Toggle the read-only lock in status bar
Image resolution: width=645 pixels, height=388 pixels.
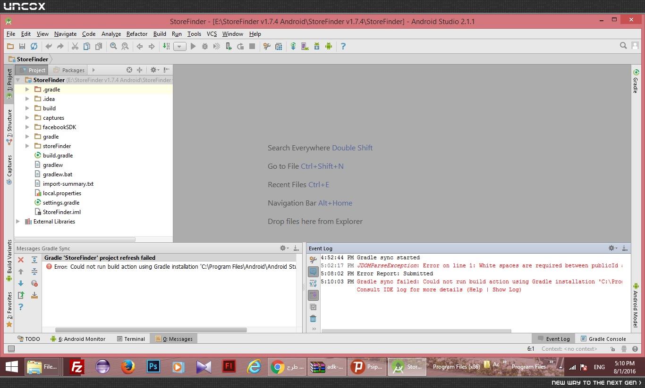tap(612, 349)
